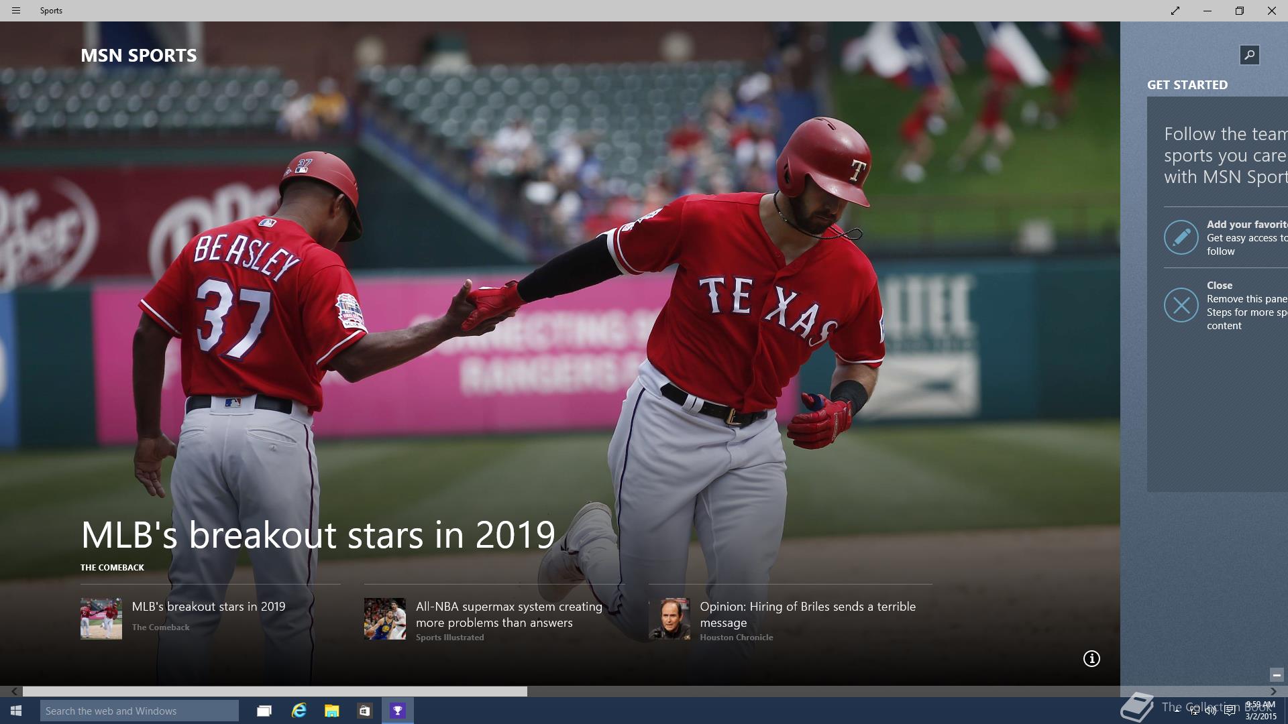Open the MLB's breakout stars article thumbnail
The image size is (1288, 724).
(x=101, y=619)
